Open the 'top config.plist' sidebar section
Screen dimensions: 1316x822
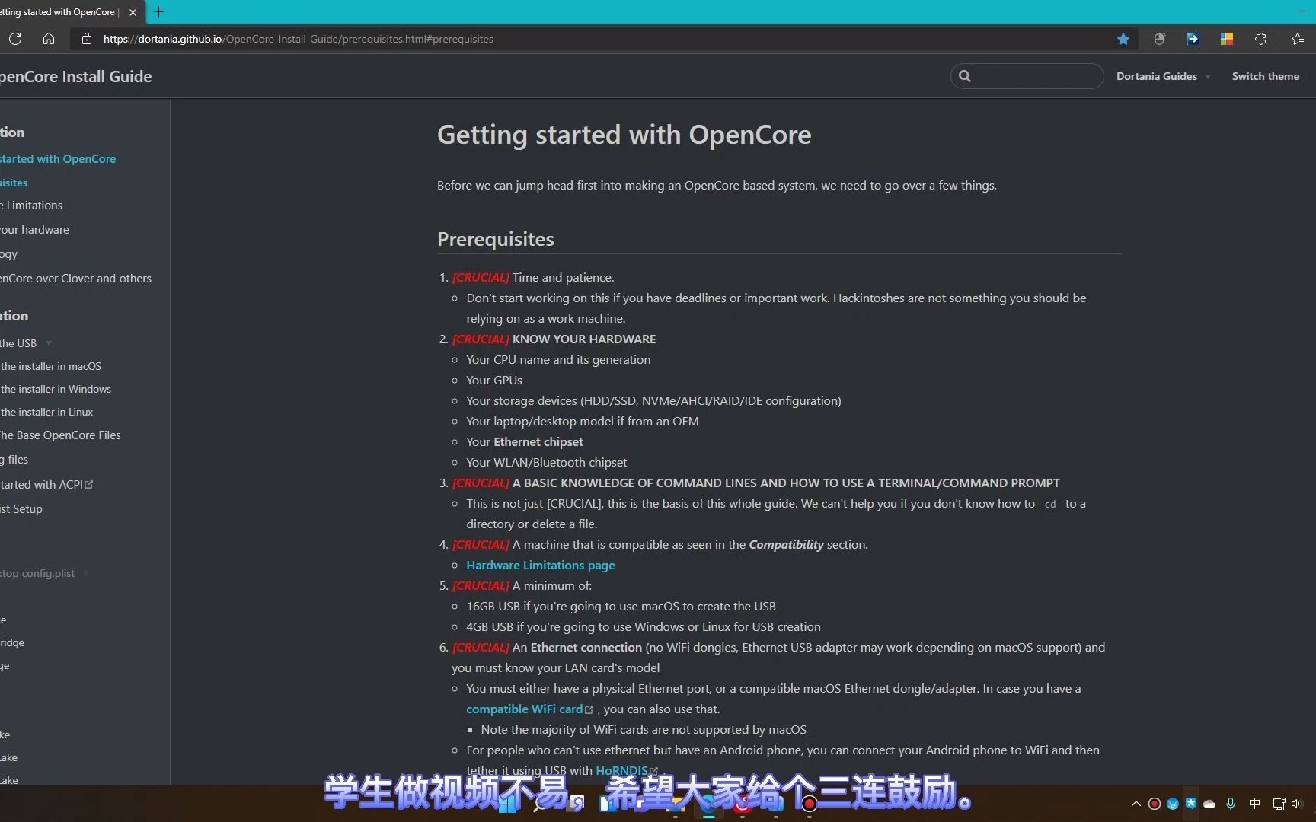pyautogui.click(x=37, y=573)
